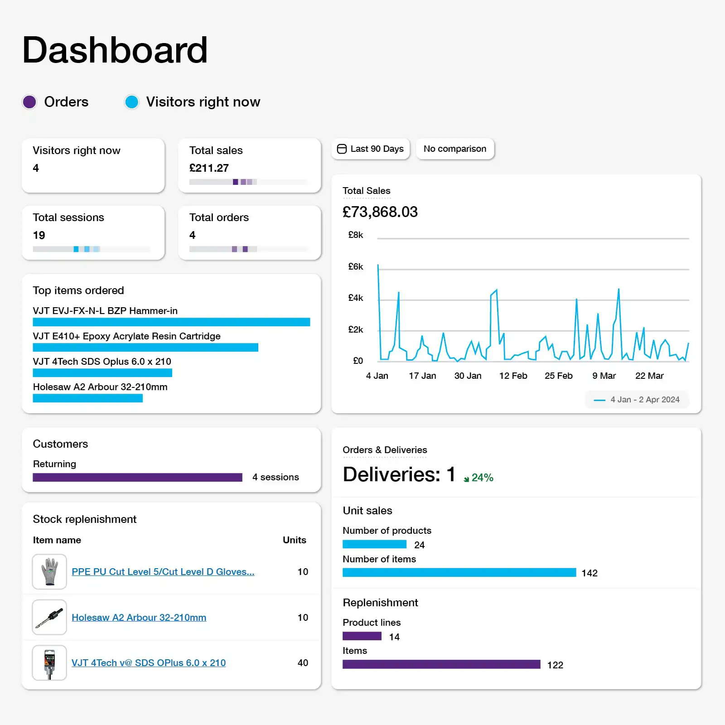Open the Total Sales section options

(x=367, y=191)
